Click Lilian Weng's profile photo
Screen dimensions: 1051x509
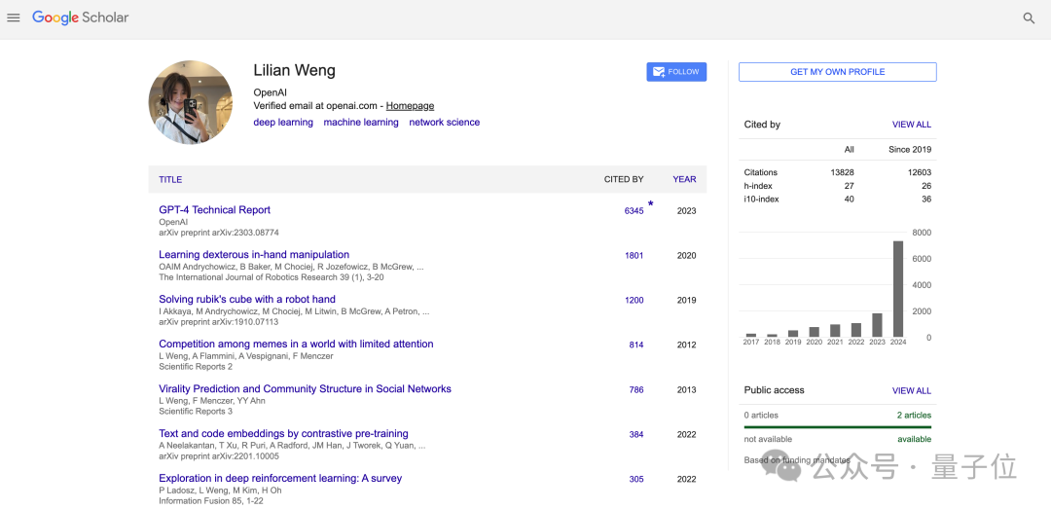pyautogui.click(x=191, y=102)
